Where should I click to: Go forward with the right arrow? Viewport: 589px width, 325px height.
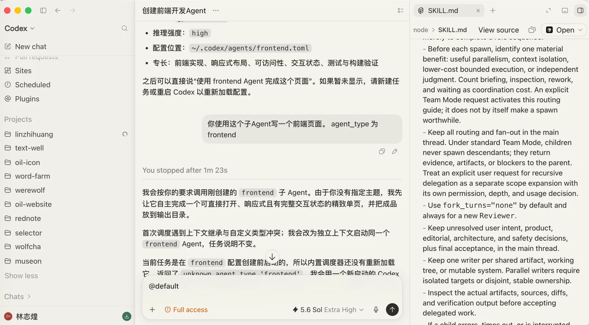point(72,10)
